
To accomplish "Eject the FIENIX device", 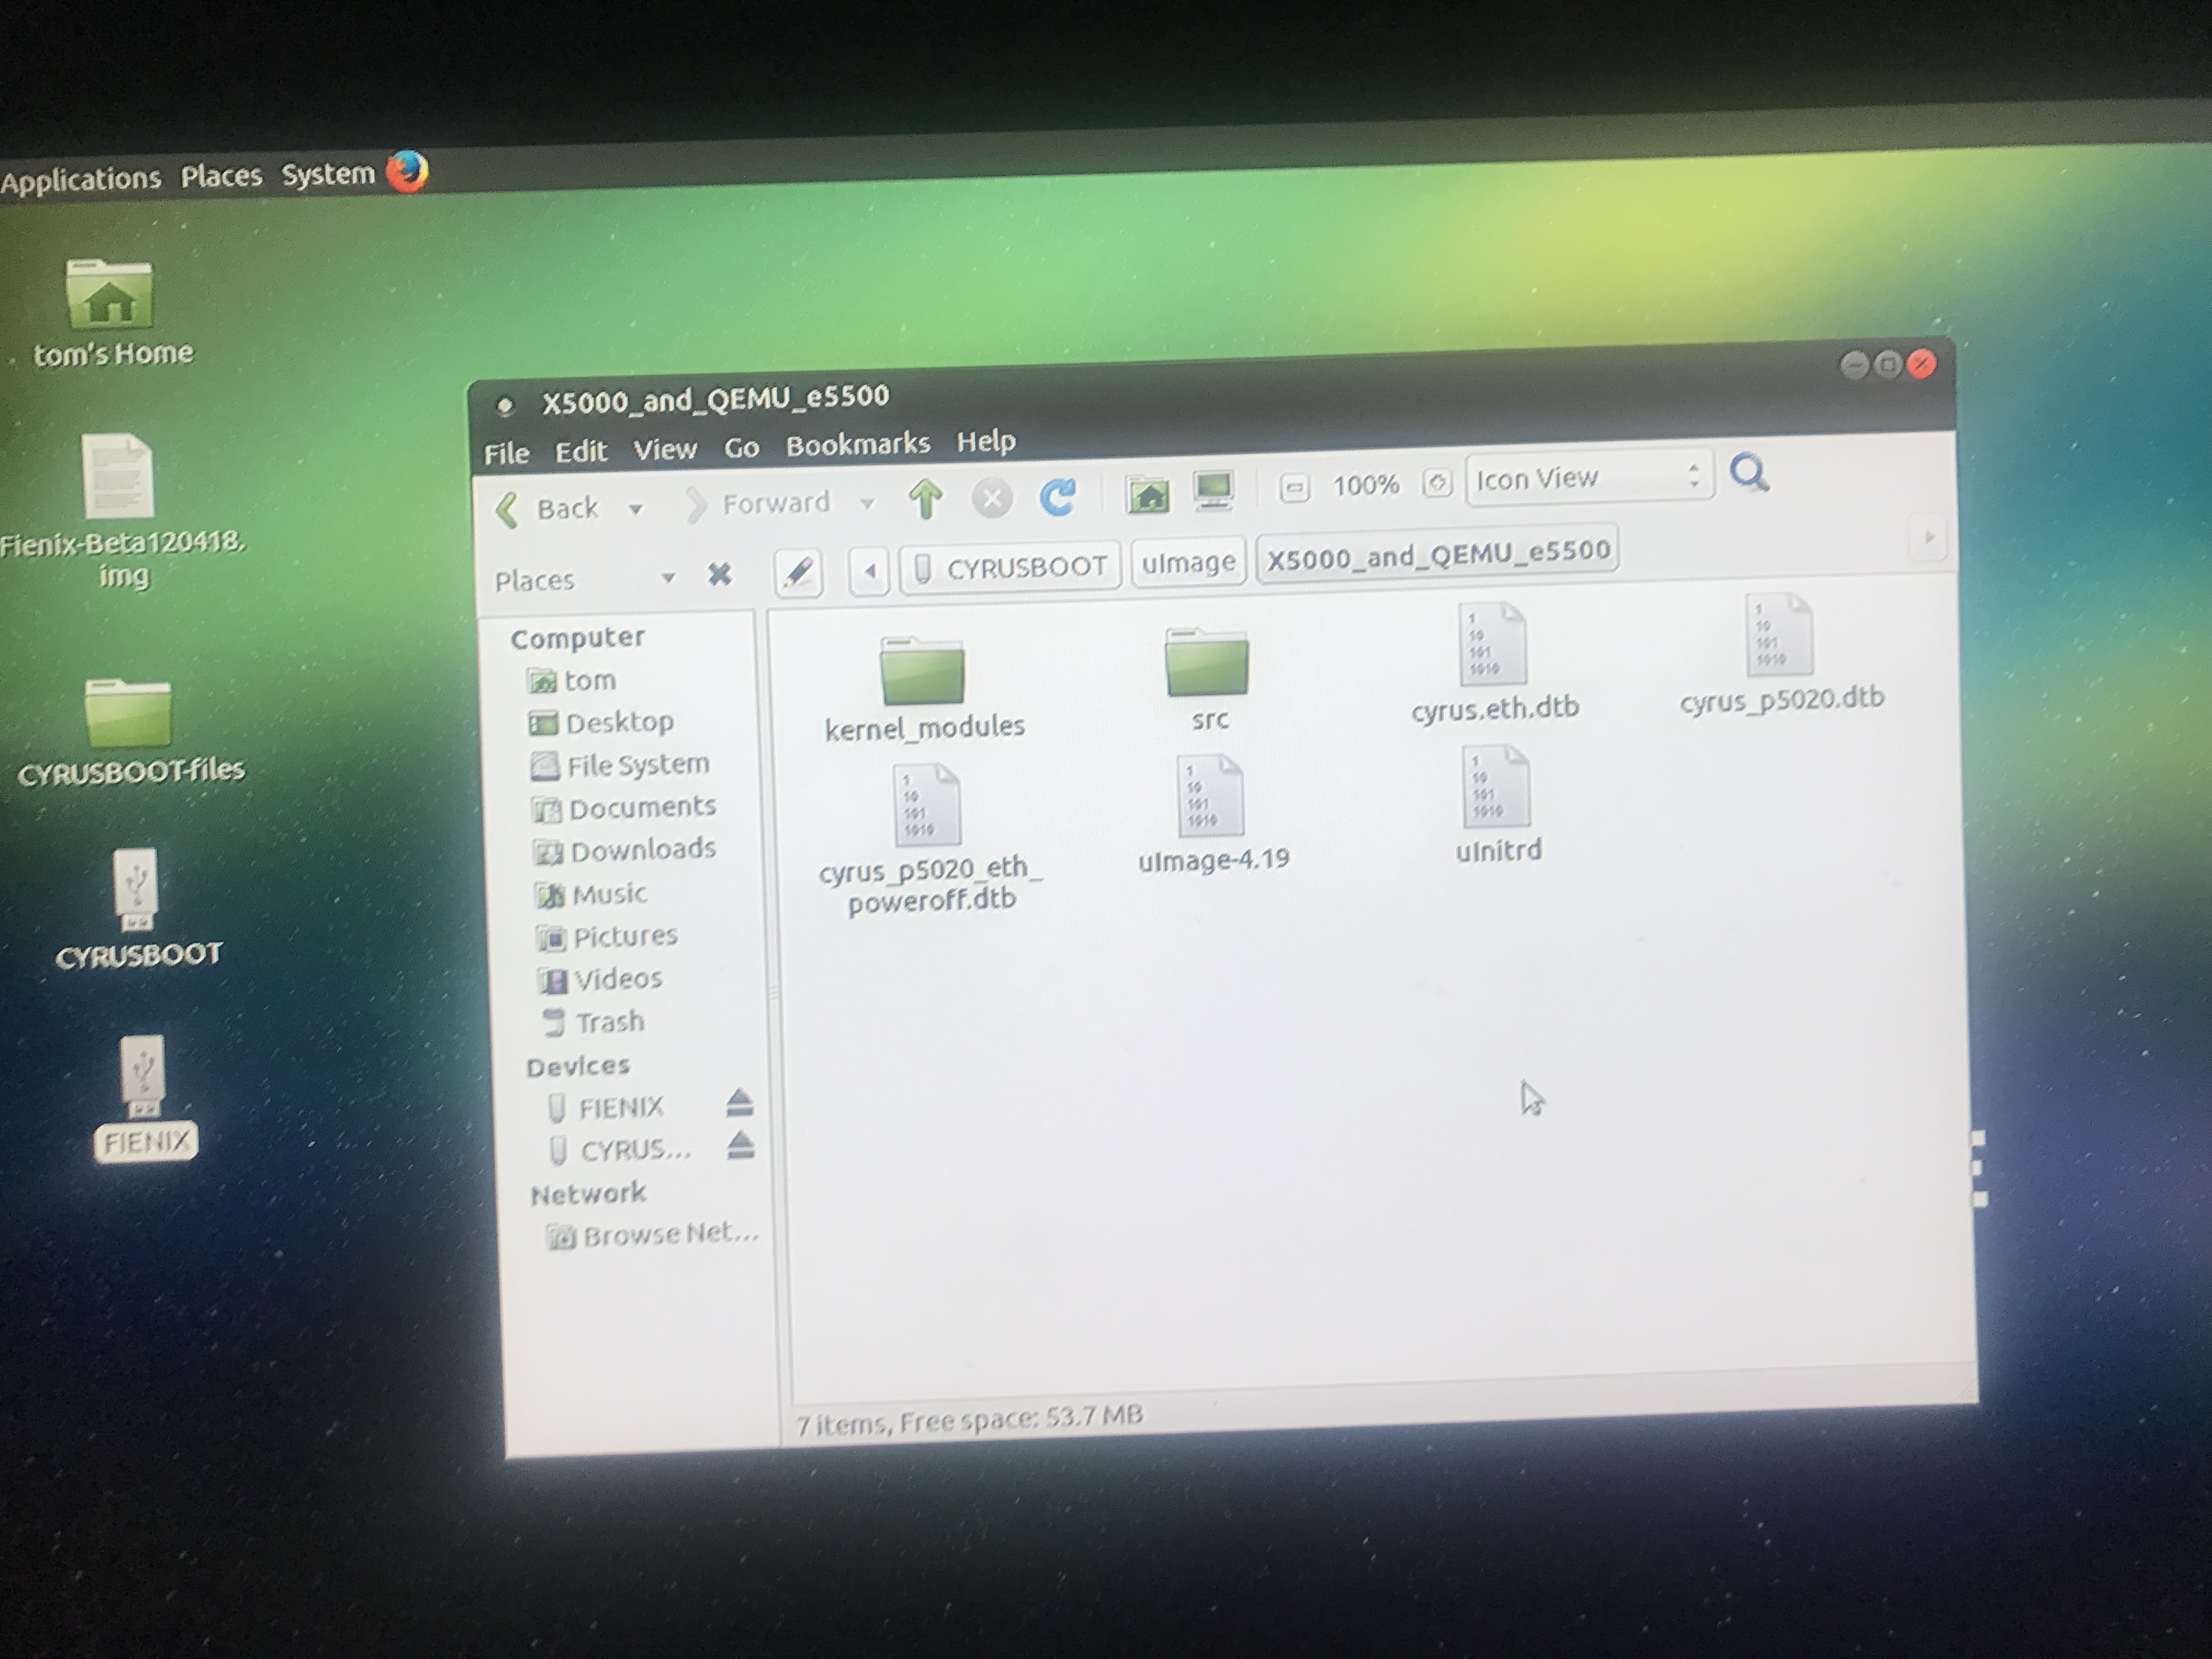I will tap(739, 1102).
